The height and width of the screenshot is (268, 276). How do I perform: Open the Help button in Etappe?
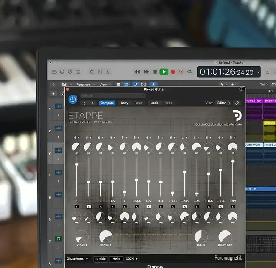[x=116, y=259]
